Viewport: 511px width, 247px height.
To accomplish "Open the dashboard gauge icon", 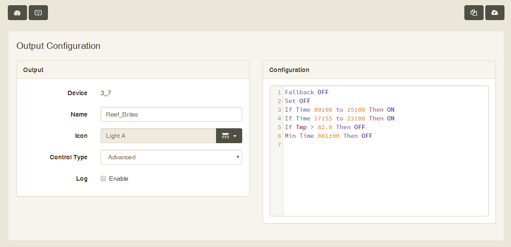I will (x=17, y=13).
